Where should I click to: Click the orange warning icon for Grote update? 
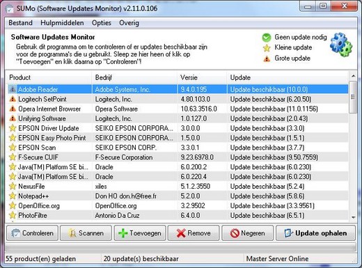coord(267,58)
